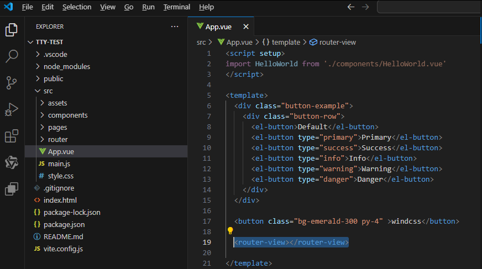The width and height of the screenshot is (482, 269).
Task: Collapse the TTY-TEST project root
Action: (30, 42)
